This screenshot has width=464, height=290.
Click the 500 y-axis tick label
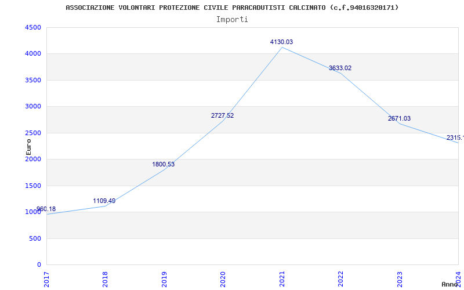pos(35,238)
